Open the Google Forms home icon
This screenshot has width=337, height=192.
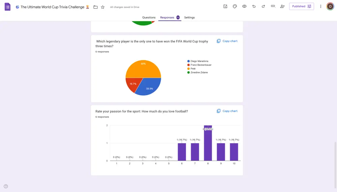[7, 7]
